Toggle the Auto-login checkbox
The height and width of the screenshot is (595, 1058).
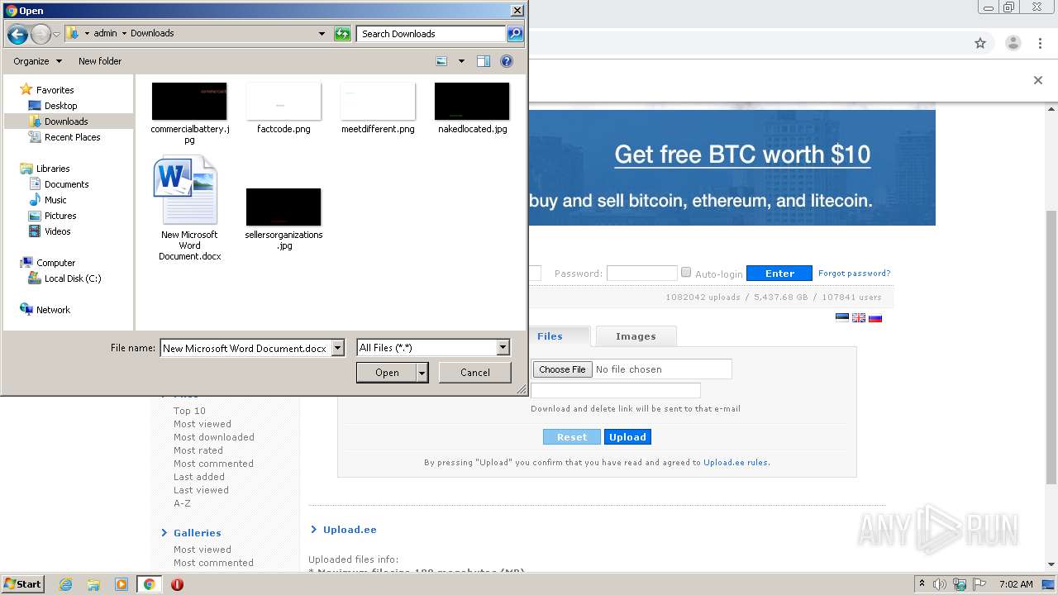coord(686,272)
